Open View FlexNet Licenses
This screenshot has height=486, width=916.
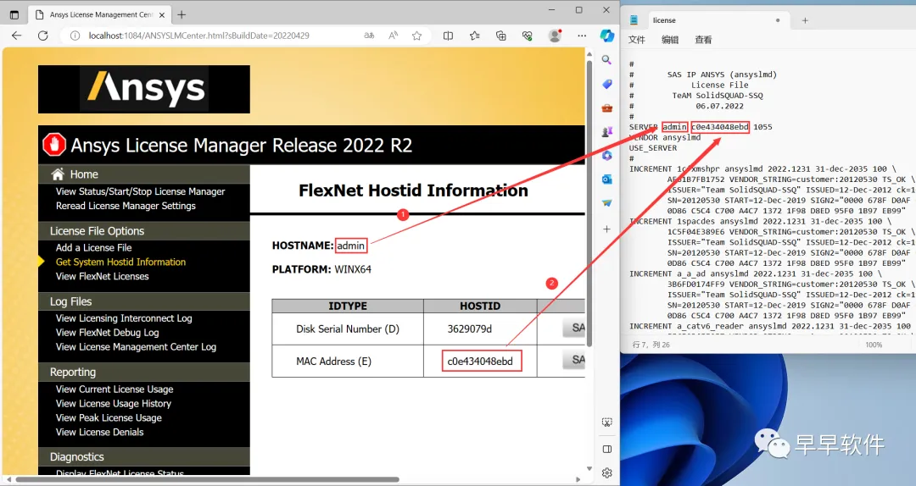click(103, 277)
